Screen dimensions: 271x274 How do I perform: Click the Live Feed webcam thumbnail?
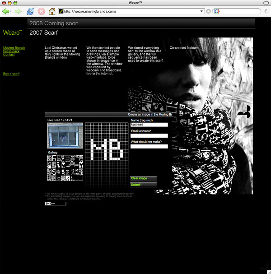[x=65, y=135]
